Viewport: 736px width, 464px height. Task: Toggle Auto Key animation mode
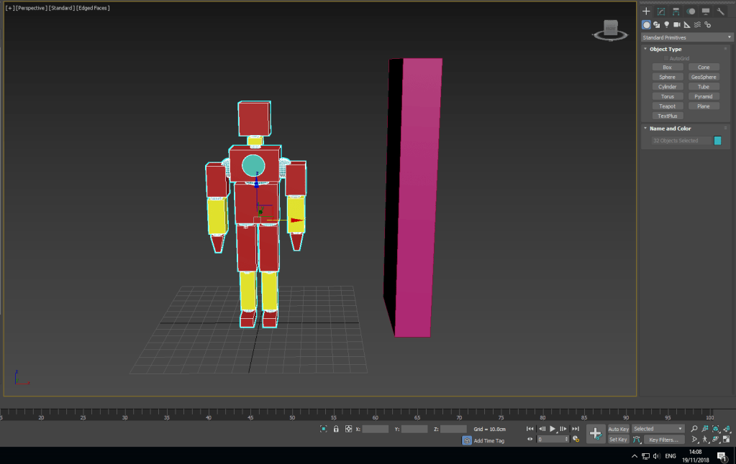click(x=617, y=429)
